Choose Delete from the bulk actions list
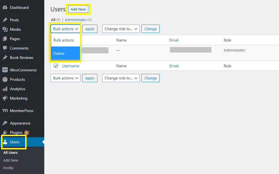This screenshot has width=279, height=174. (66, 53)
